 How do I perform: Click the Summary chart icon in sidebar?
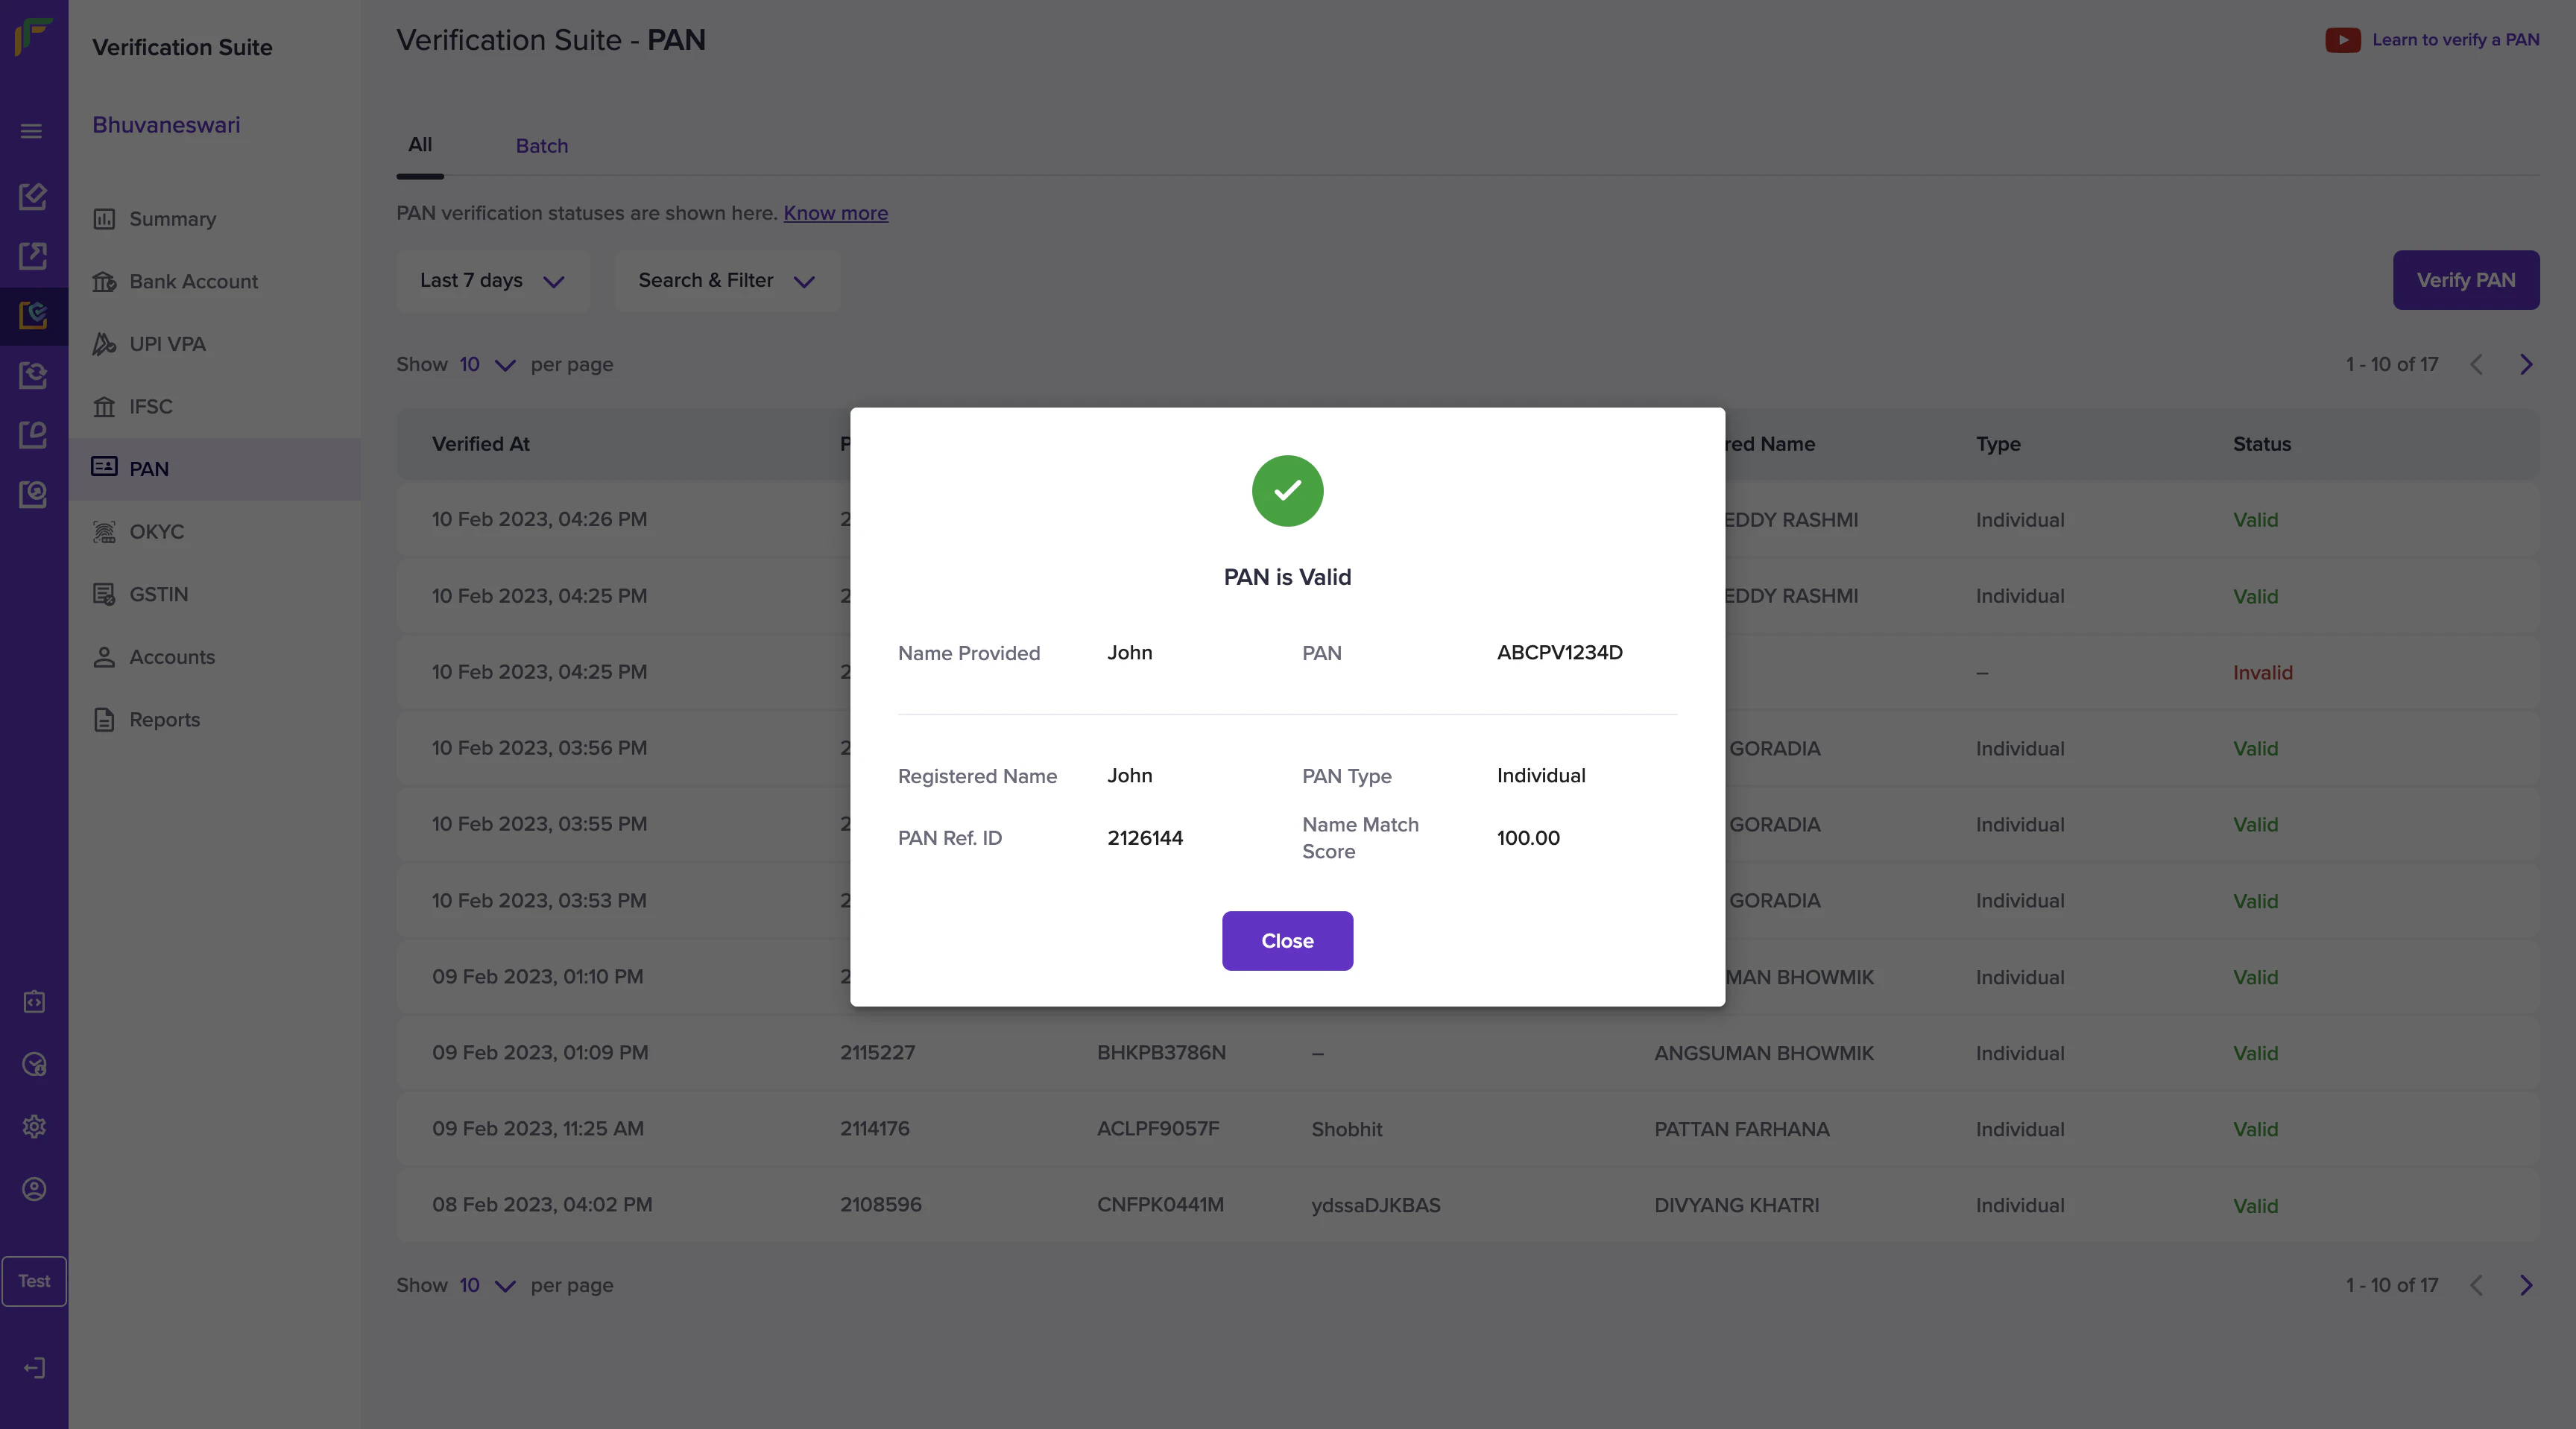click(x=104, y=219)
